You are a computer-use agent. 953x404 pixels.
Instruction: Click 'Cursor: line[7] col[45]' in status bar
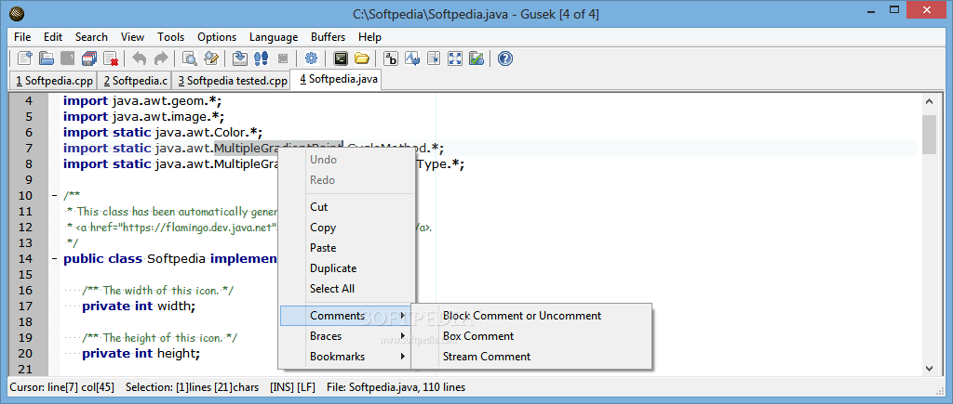(61, 387)
